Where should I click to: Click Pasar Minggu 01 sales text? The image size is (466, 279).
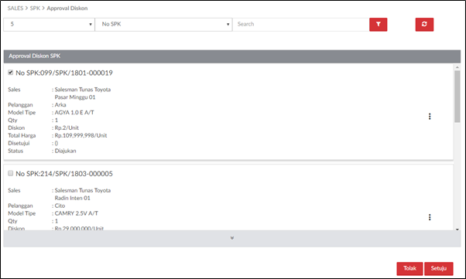point(75,97)
